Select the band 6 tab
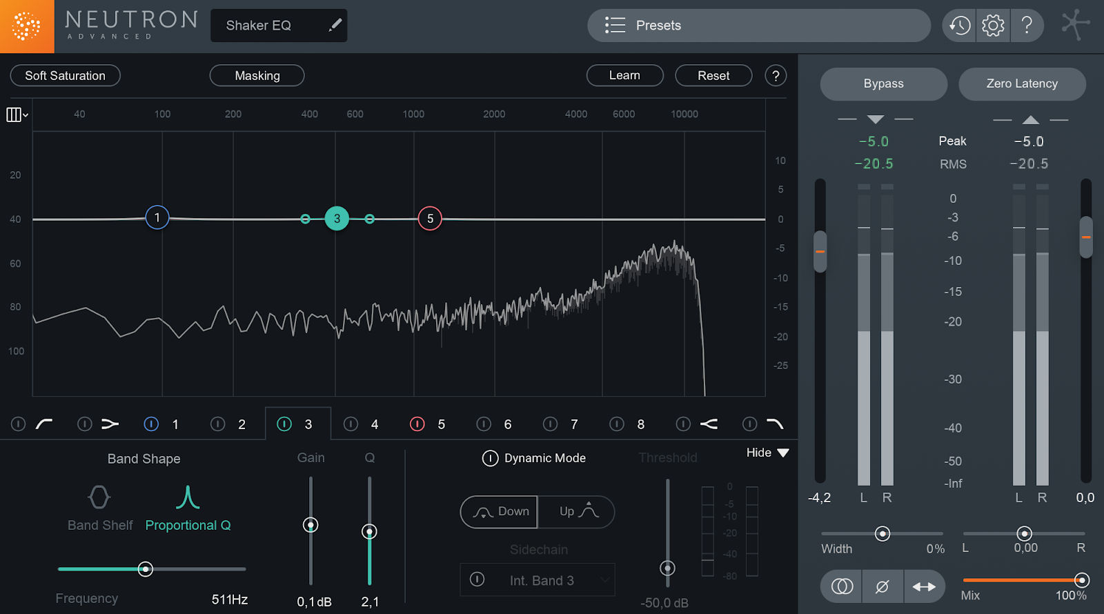Image resolution: width=1104 pixels, height=614 pixels. coord(507,424)
